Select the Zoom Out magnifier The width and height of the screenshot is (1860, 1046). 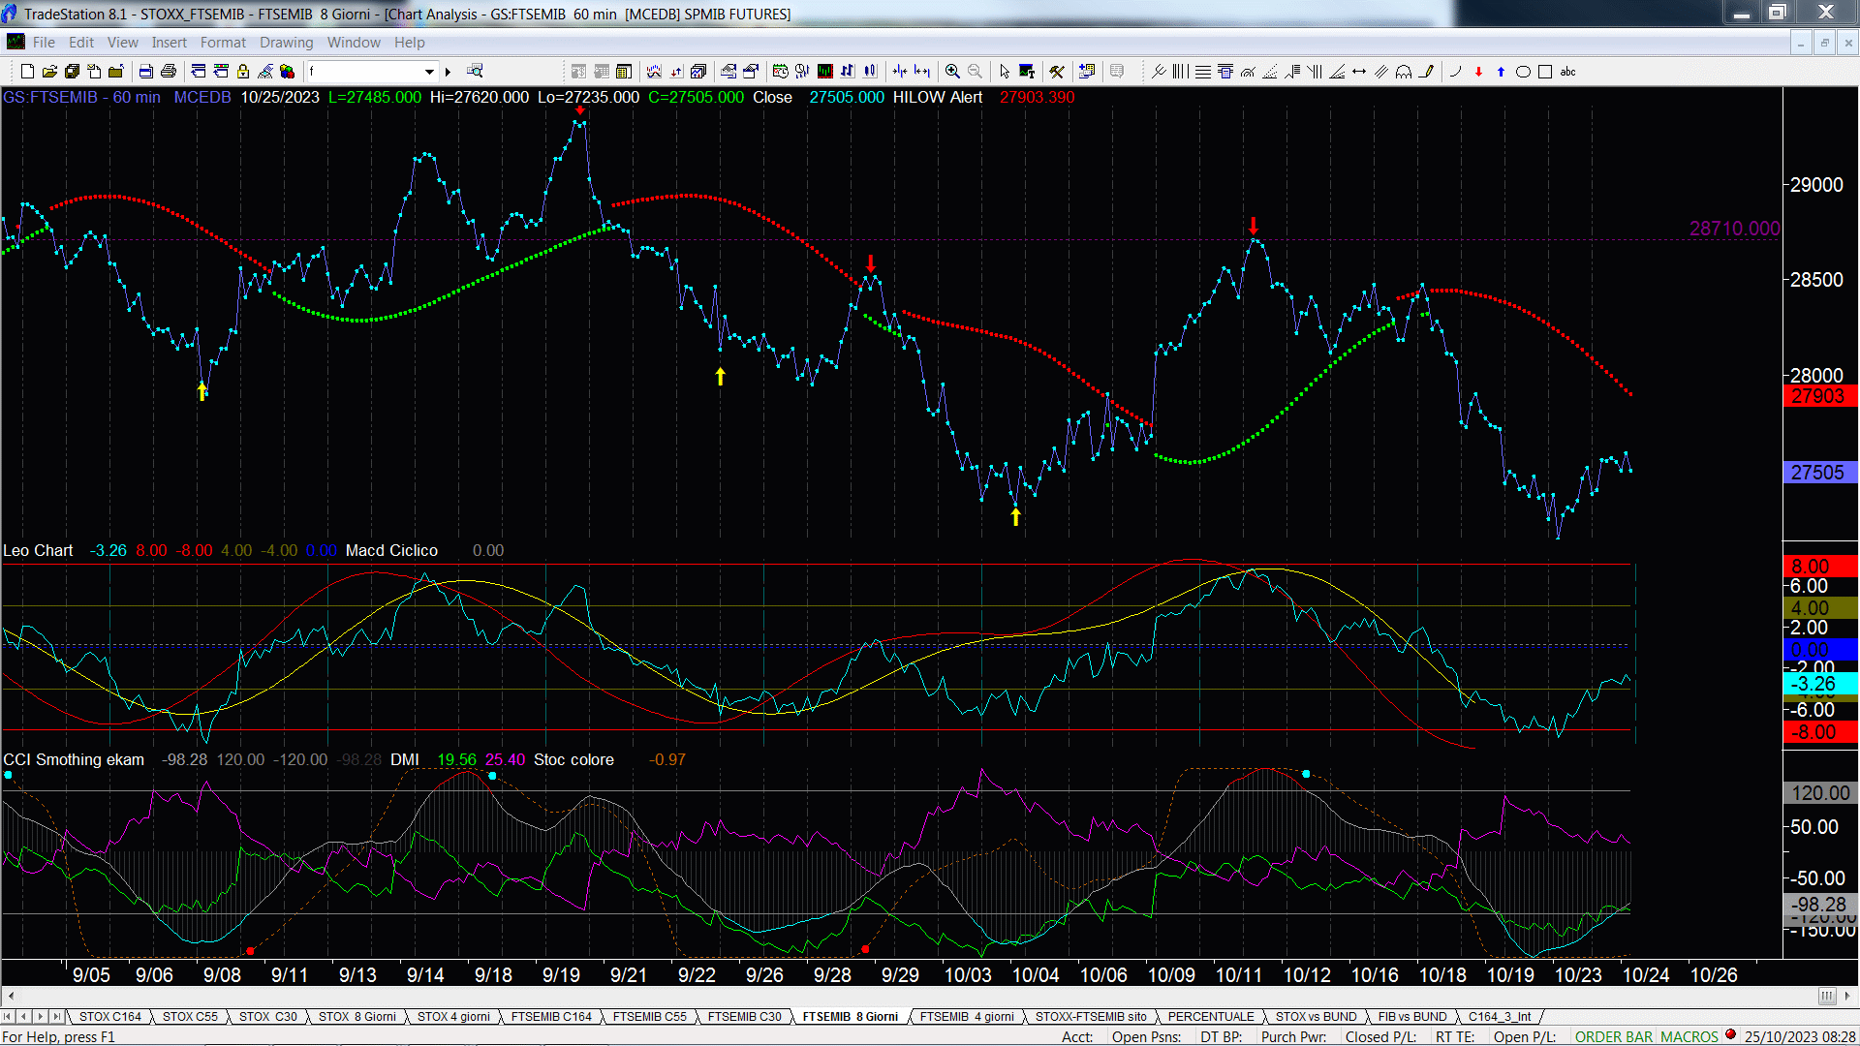[976, 72]
